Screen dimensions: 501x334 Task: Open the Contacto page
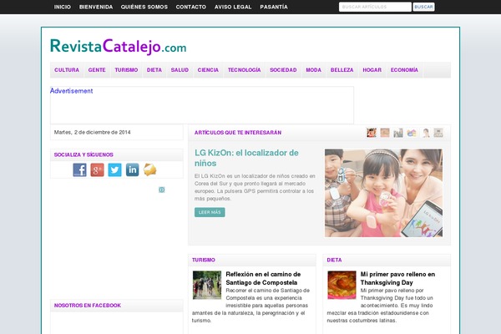(x=190, y=7)
